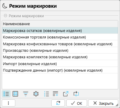120x108 pixels.
Task: Click the Закрыть button
Action: coord(103,103)
